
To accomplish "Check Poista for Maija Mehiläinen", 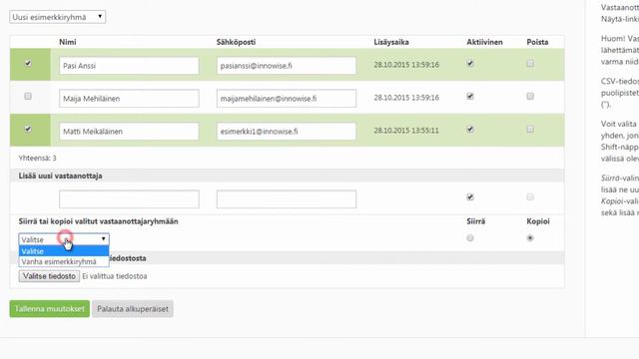I will [530, 97].
